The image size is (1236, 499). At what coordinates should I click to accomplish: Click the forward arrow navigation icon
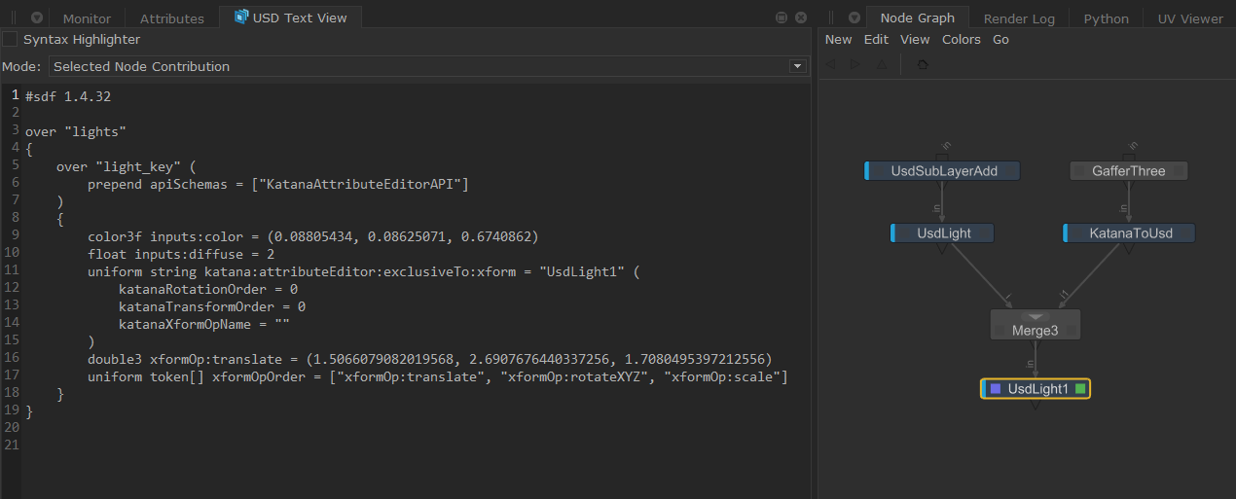tap(855, 64)
